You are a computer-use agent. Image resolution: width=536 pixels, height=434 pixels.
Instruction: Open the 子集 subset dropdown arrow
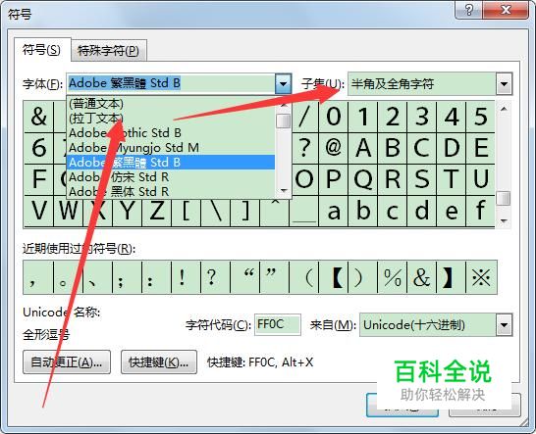504,84
